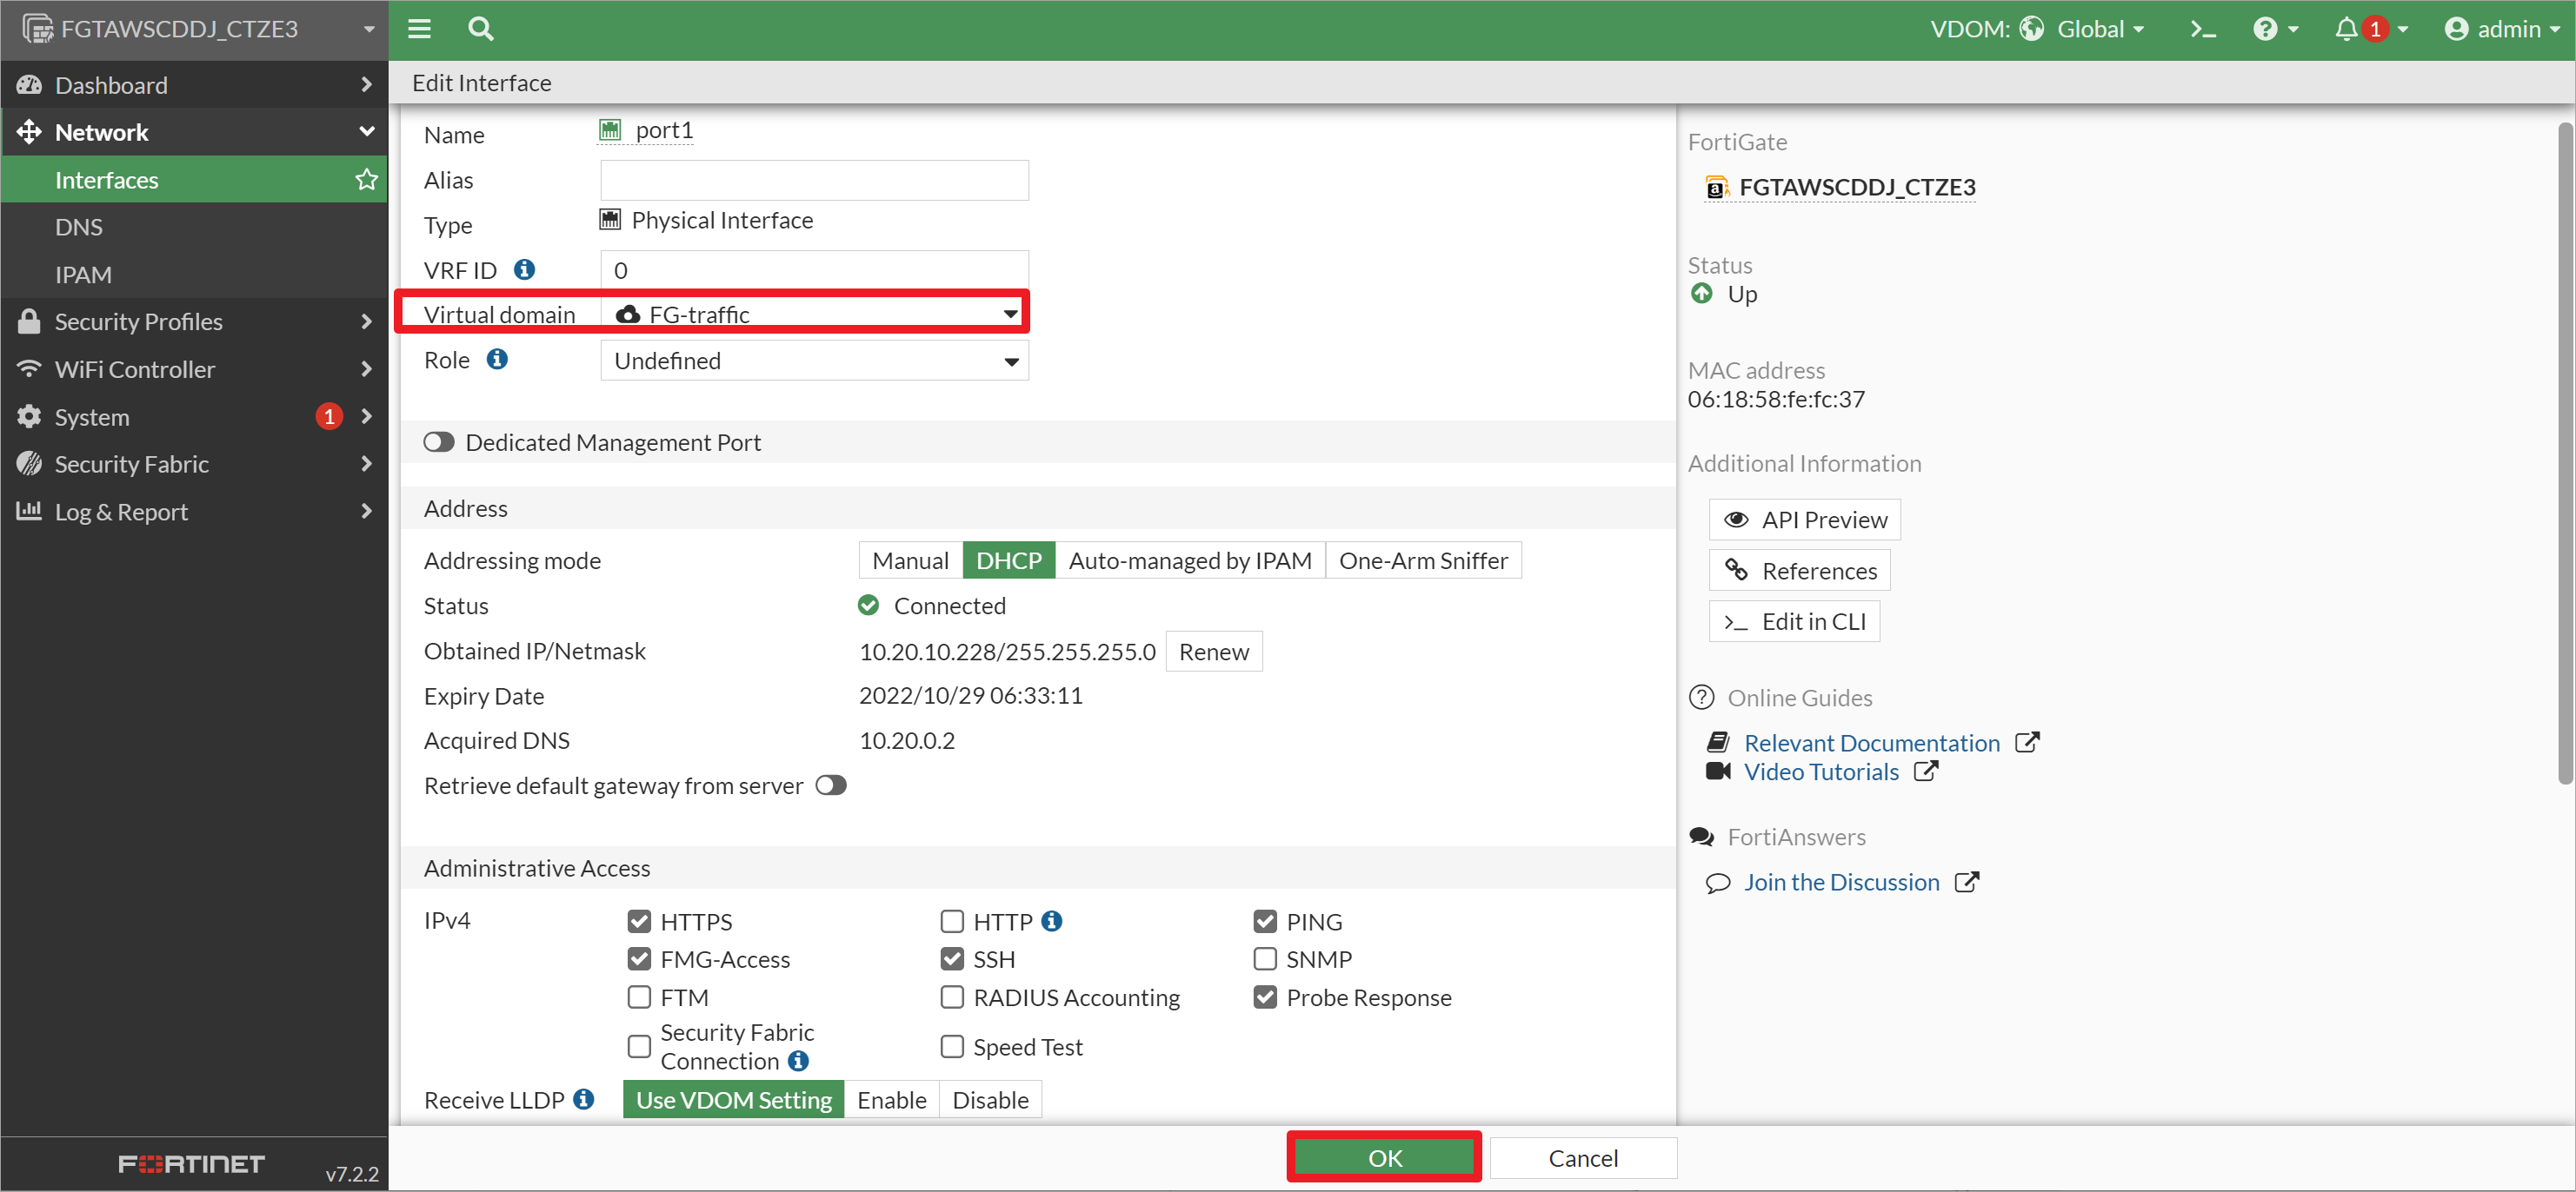Open the References button
The width and height of the screenshot is (2576, 1192).
pyautogui.click(x=1799, y=571)
